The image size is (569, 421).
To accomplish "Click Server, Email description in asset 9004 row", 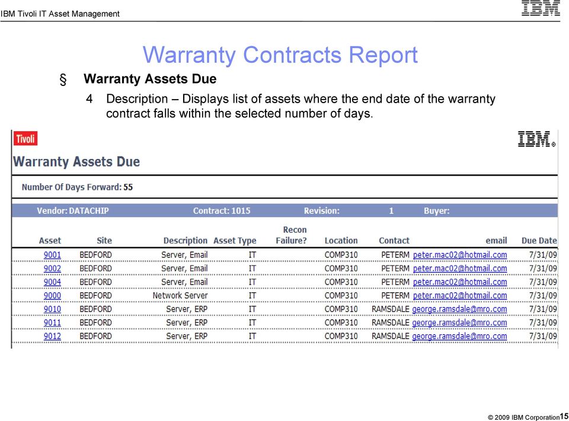I will [x=184, y=282].
